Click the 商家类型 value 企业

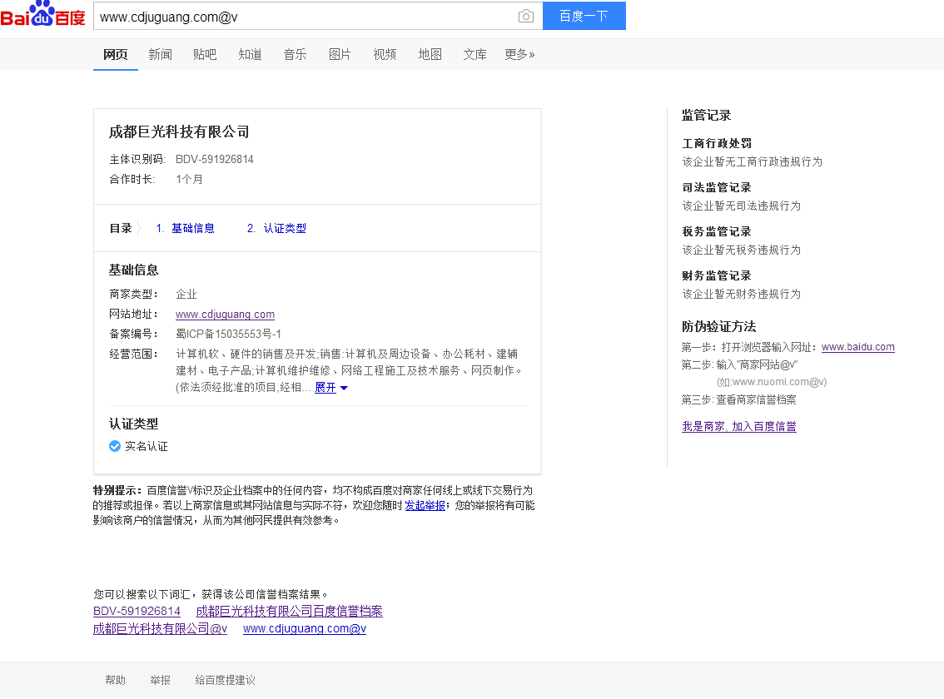click(186, 294)
